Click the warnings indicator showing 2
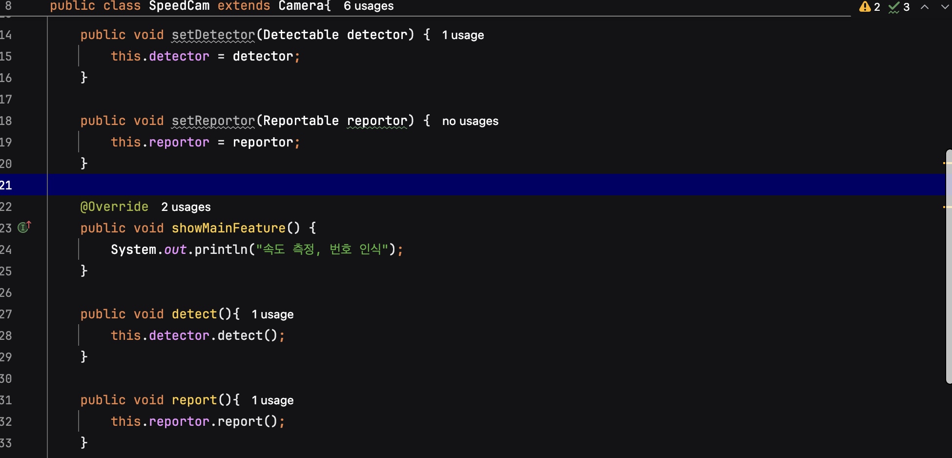Image resolution: width=952 pixels, height=458 pixels. click(869, 7)
